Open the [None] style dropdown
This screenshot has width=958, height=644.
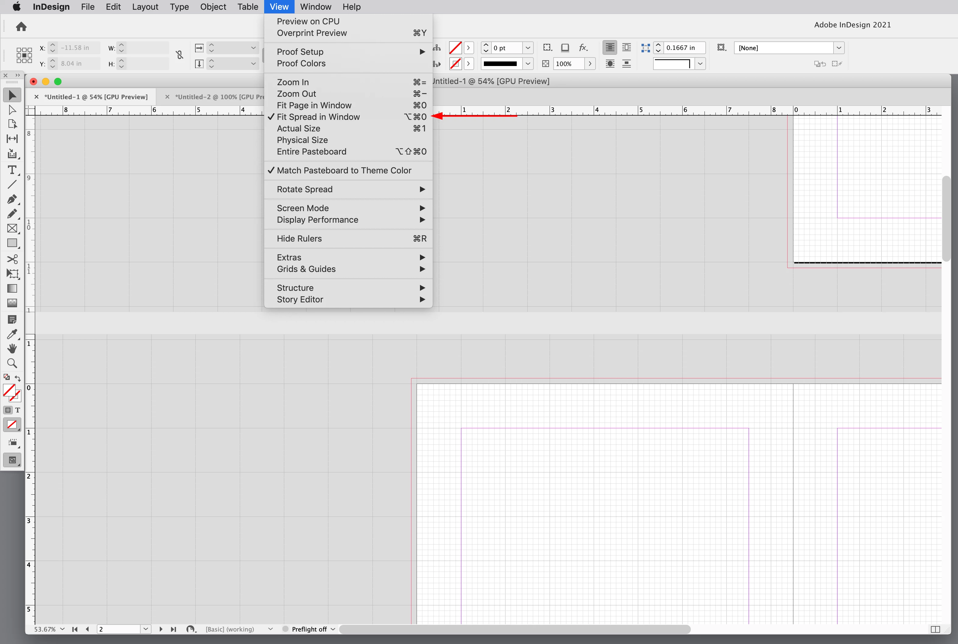pos(838,48)
